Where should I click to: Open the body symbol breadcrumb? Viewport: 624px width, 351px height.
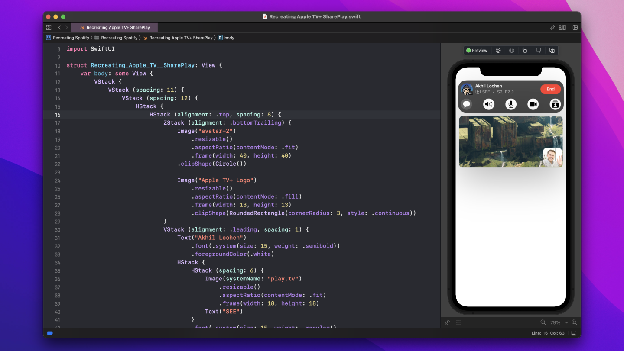pyautogui.click(x=226, y=38)
